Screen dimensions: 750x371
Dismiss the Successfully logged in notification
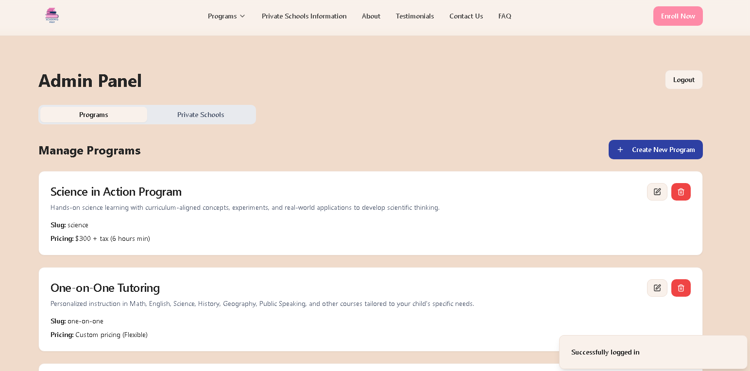pos(653,352)
